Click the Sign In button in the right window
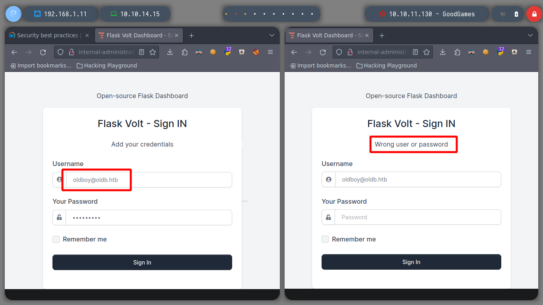543x305 pixels. coord(411,262)
